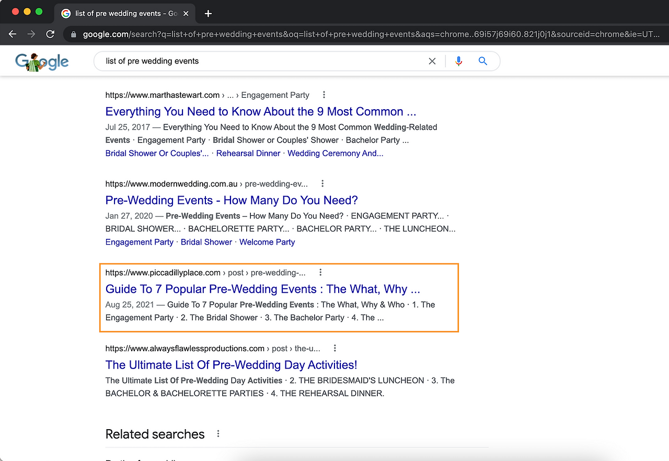Screen dimensions: 669x461
Task: Click the browser forward arrow
Action: point(31,34)
